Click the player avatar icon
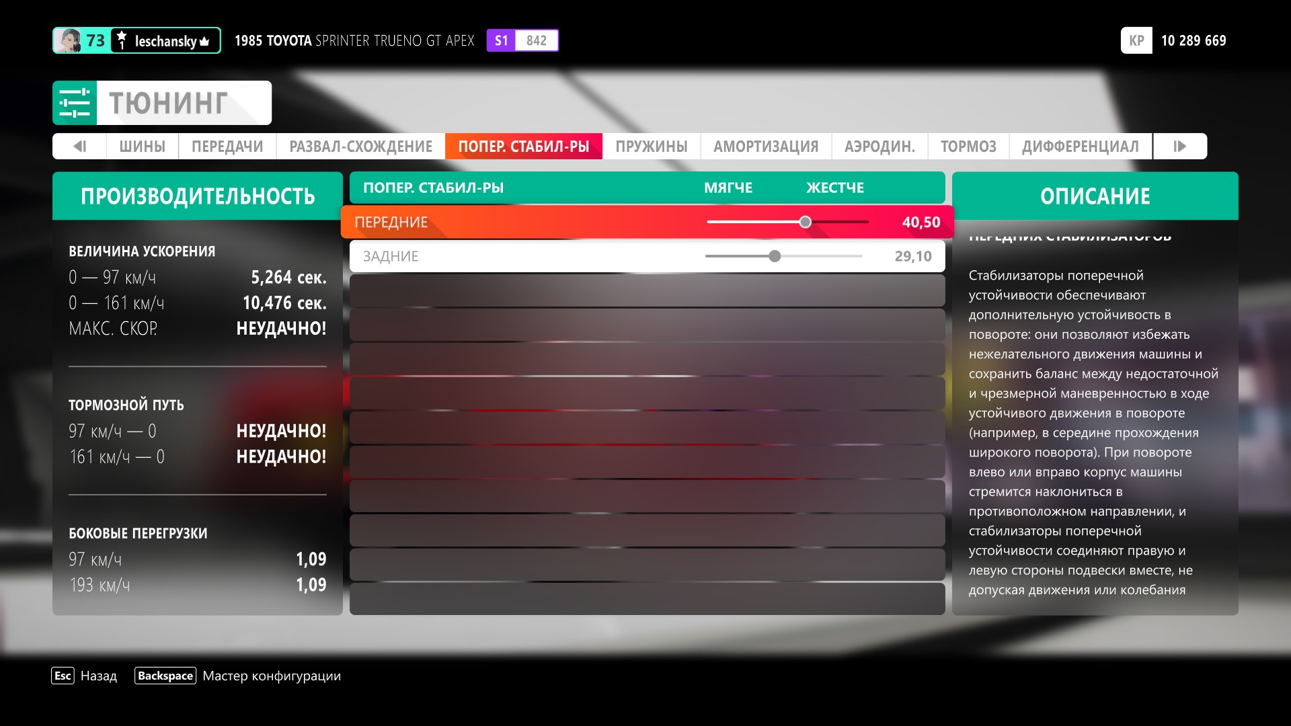 [68, 41]
